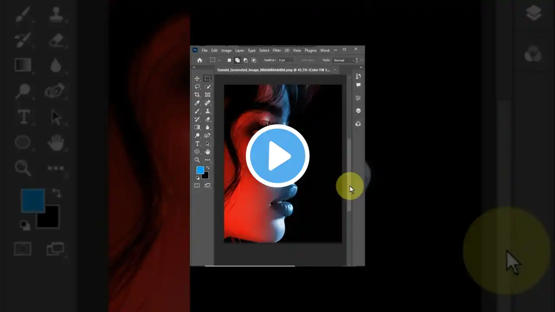Select the Gradient tool
This screenshot has width=555, height=312.
[197, 127]
